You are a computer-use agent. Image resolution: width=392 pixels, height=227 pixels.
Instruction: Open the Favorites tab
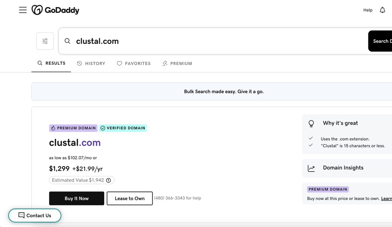pyautogui.click(x=134, y=63)
